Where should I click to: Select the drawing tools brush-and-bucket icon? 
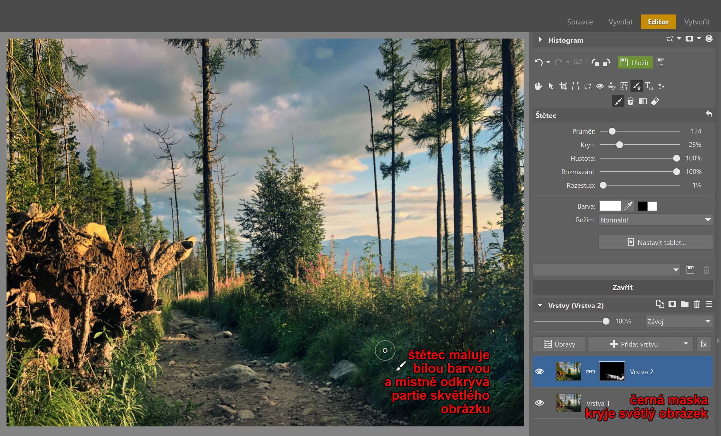coord(636,86)
